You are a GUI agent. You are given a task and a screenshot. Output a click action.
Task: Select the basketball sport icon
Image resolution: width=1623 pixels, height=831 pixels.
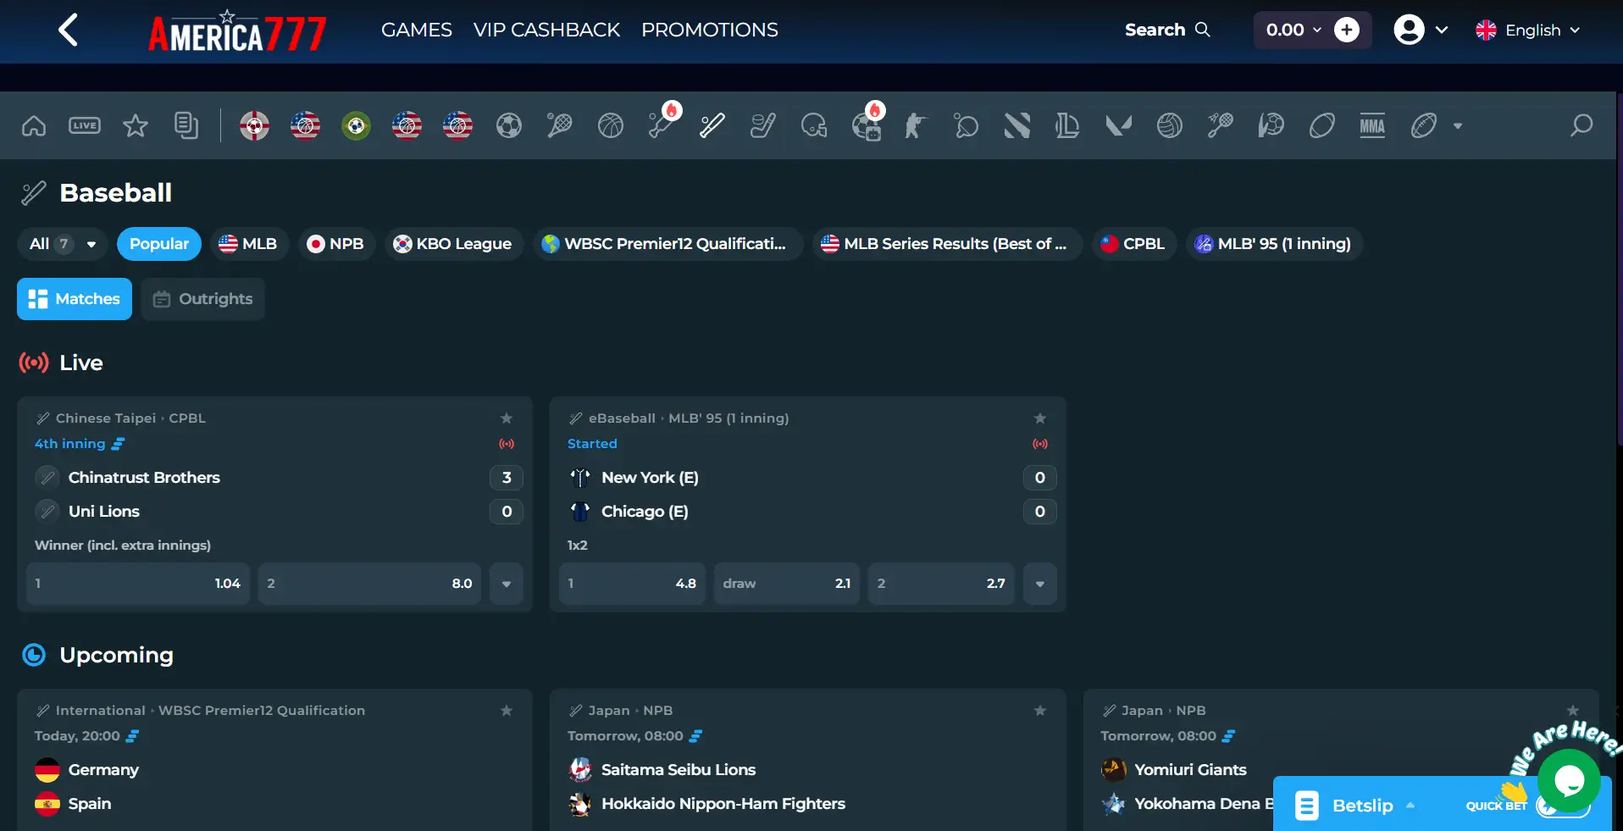(x=611, y=126)
